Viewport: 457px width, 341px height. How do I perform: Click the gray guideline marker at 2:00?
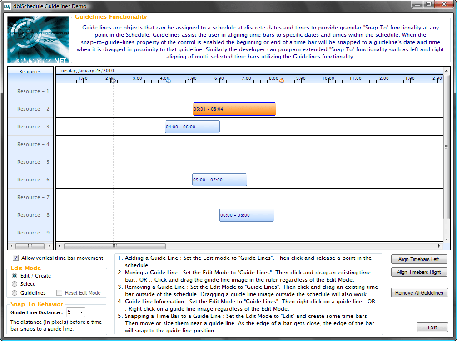pyautogui.click(x=113, y=80)
